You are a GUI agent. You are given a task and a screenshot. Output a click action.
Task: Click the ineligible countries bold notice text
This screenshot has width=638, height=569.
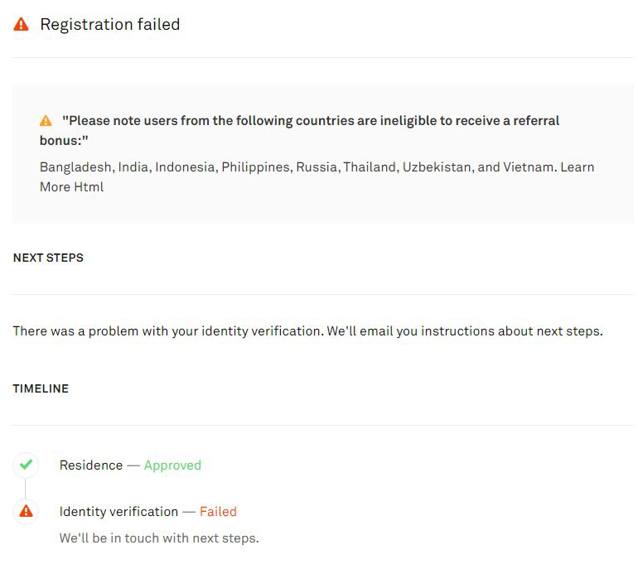[x=299, y=130]
